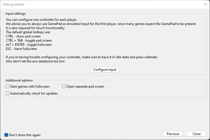Screen dimensions: 210x140
Task: Click the CTRL show pad screen line
Action: 23,36
